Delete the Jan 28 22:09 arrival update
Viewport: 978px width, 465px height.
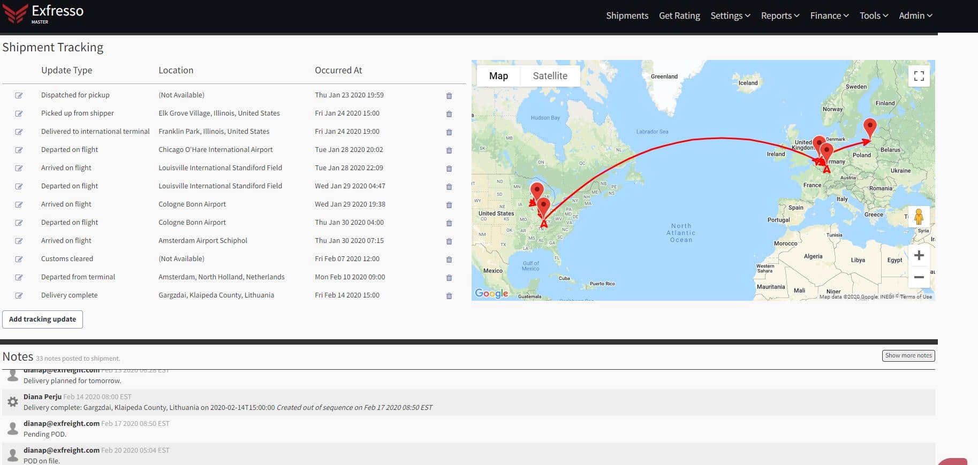[449, 169]
